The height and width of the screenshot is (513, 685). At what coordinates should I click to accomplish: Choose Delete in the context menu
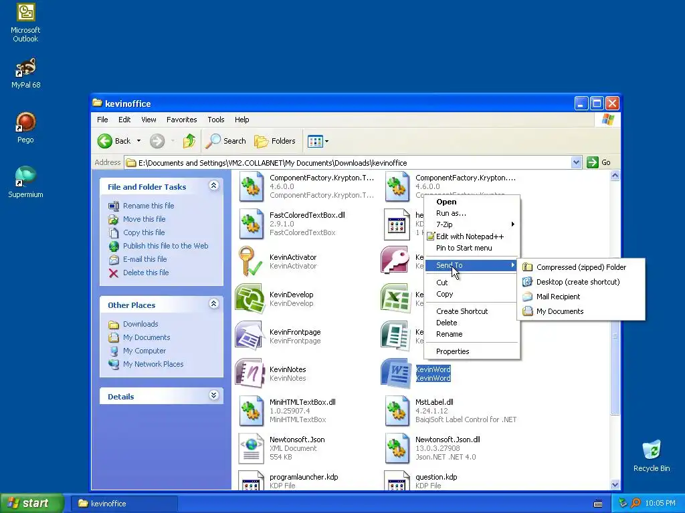point(472,323)
